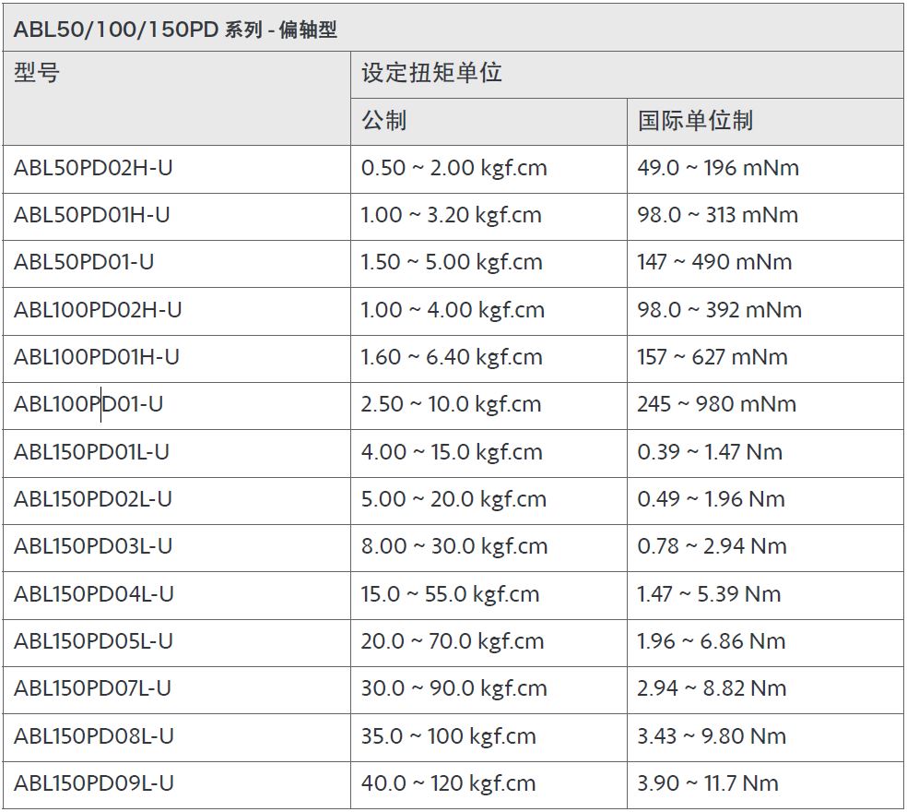The height and width of the screenshot is (812, 907).
Task: Click the ABL50PD02H-U model cell
Action: pos(93,168)
